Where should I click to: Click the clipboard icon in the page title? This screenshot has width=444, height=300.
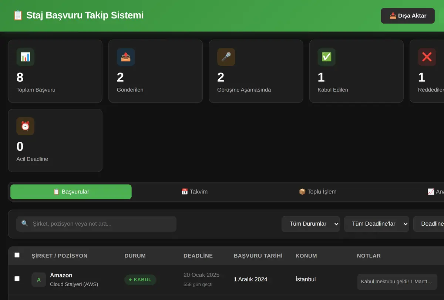[18, 15]
